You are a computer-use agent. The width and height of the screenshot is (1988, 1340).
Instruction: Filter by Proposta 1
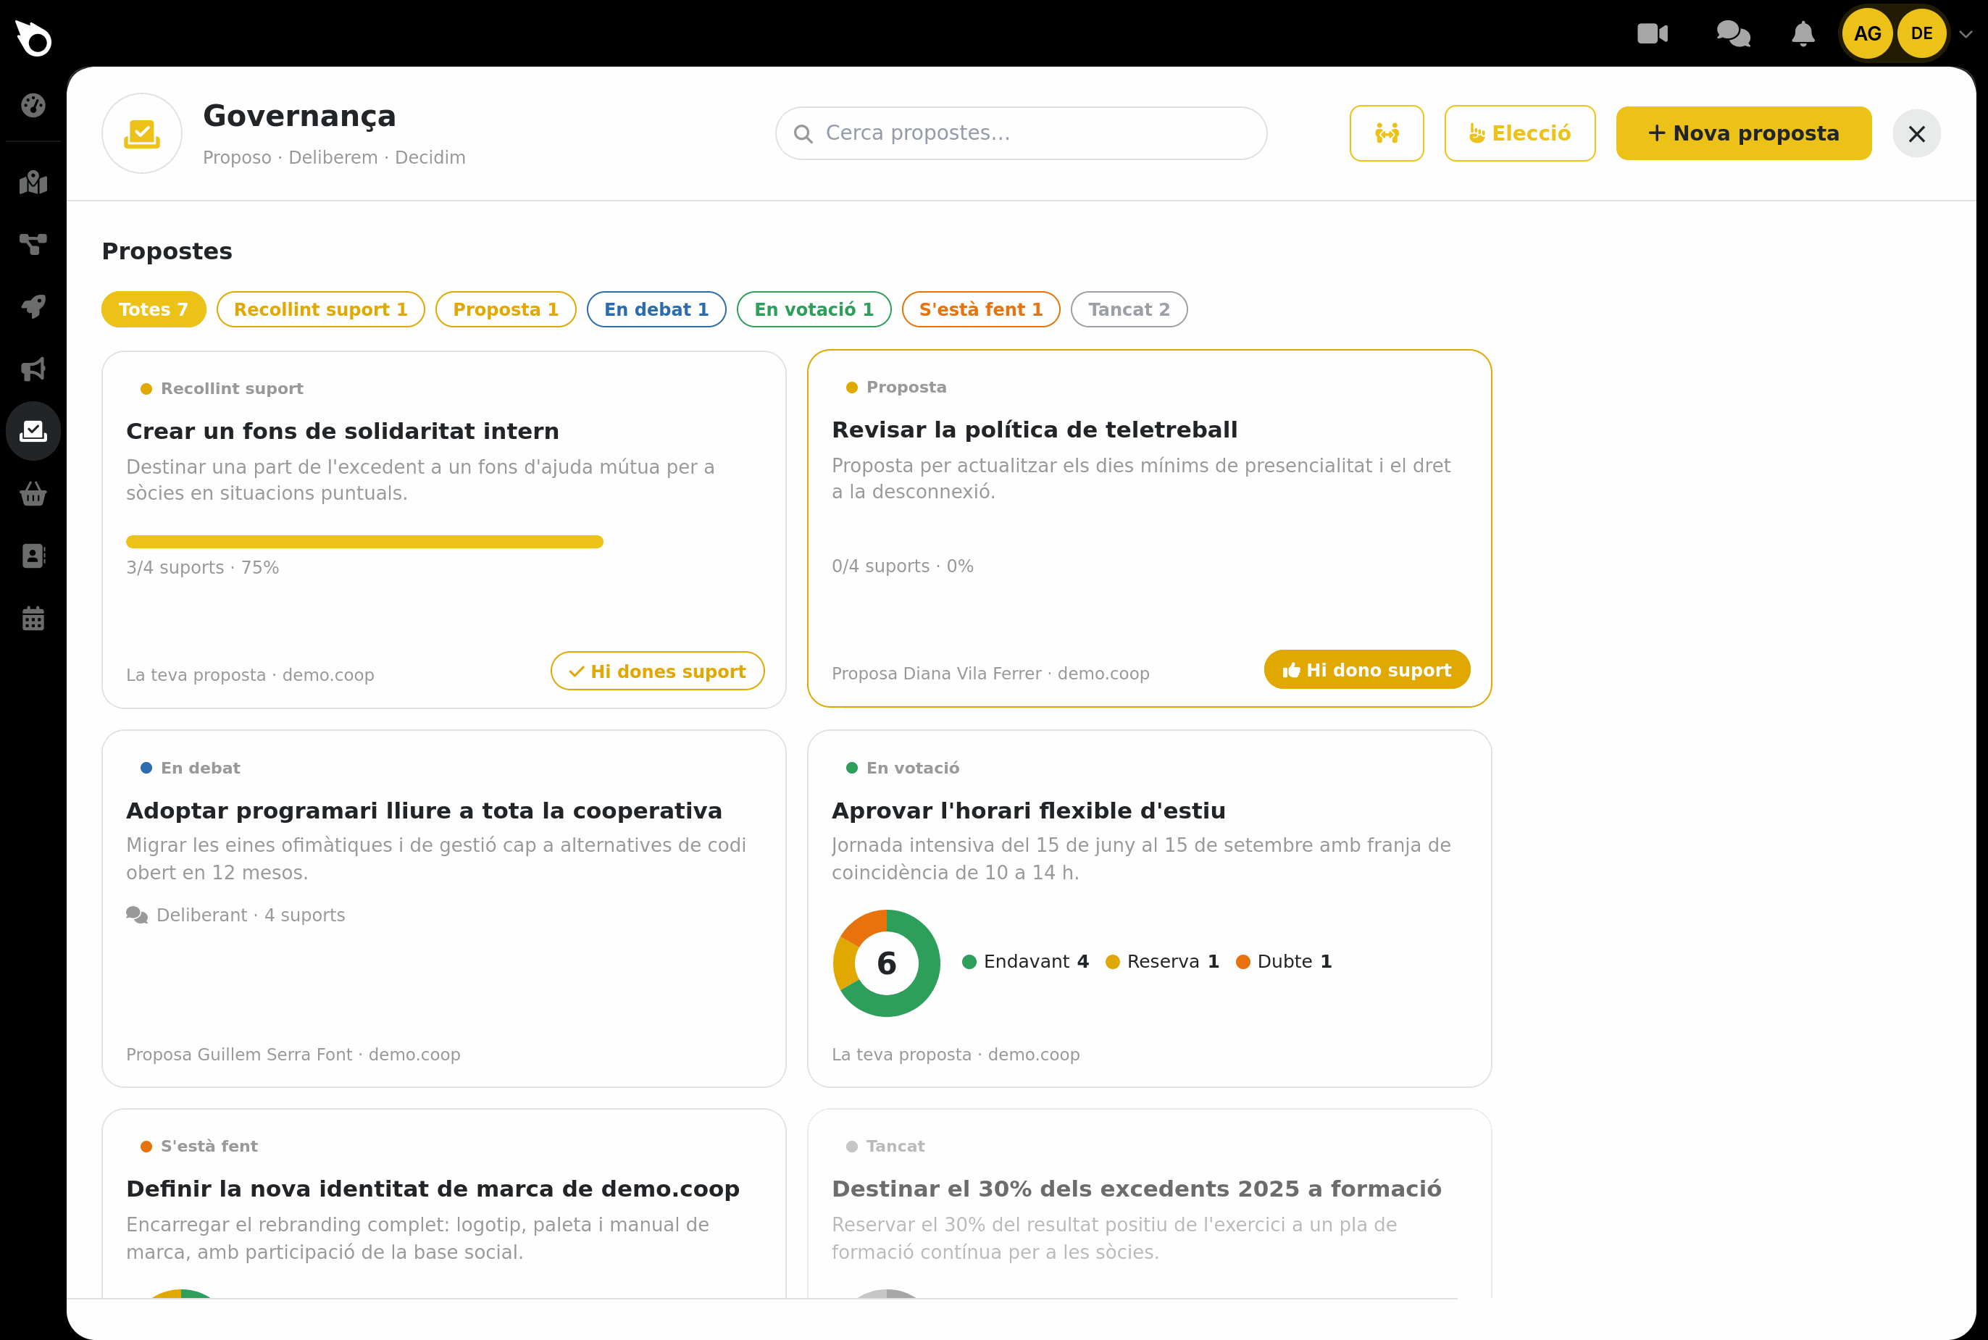pos(505,309)
